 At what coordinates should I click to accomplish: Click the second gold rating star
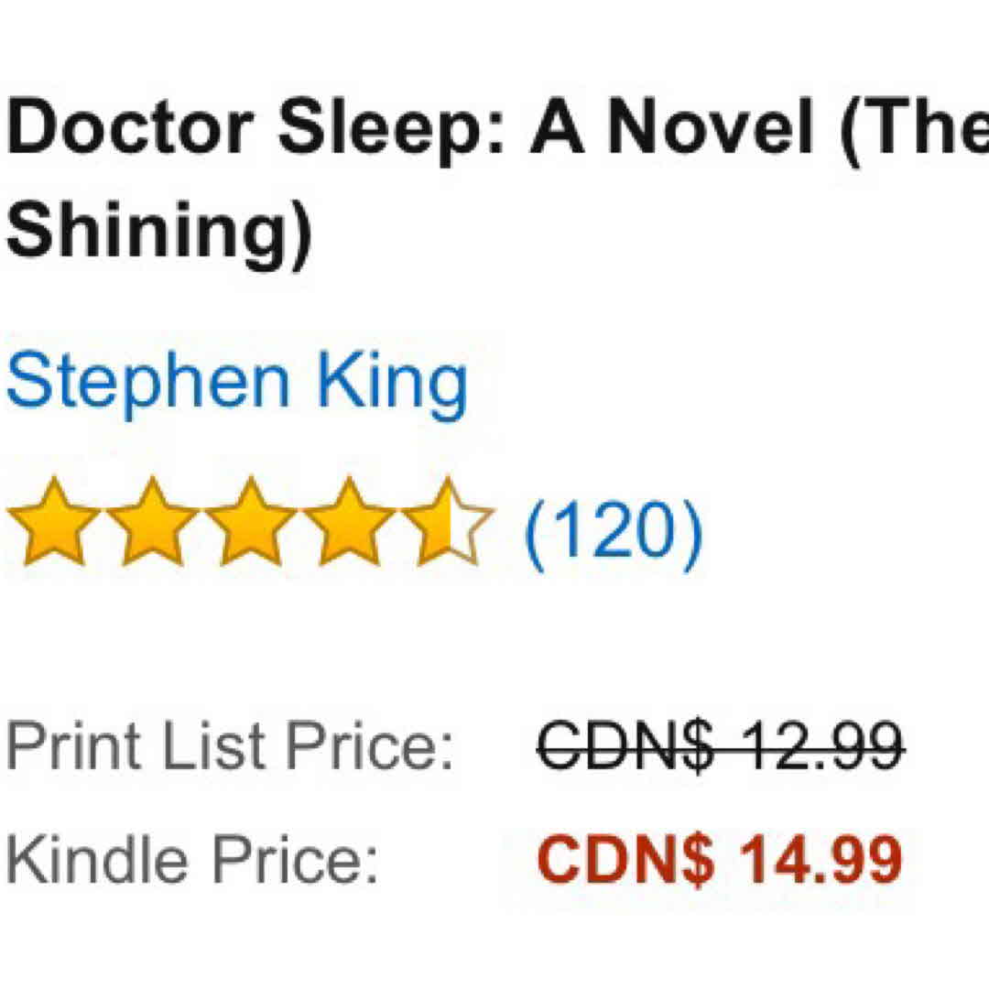tap(151, 521)
